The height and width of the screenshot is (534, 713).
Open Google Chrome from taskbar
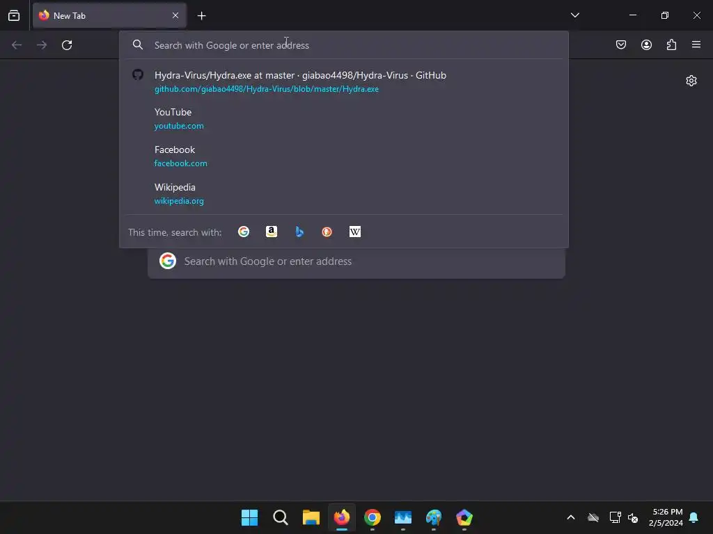click(x=373, y=517)
